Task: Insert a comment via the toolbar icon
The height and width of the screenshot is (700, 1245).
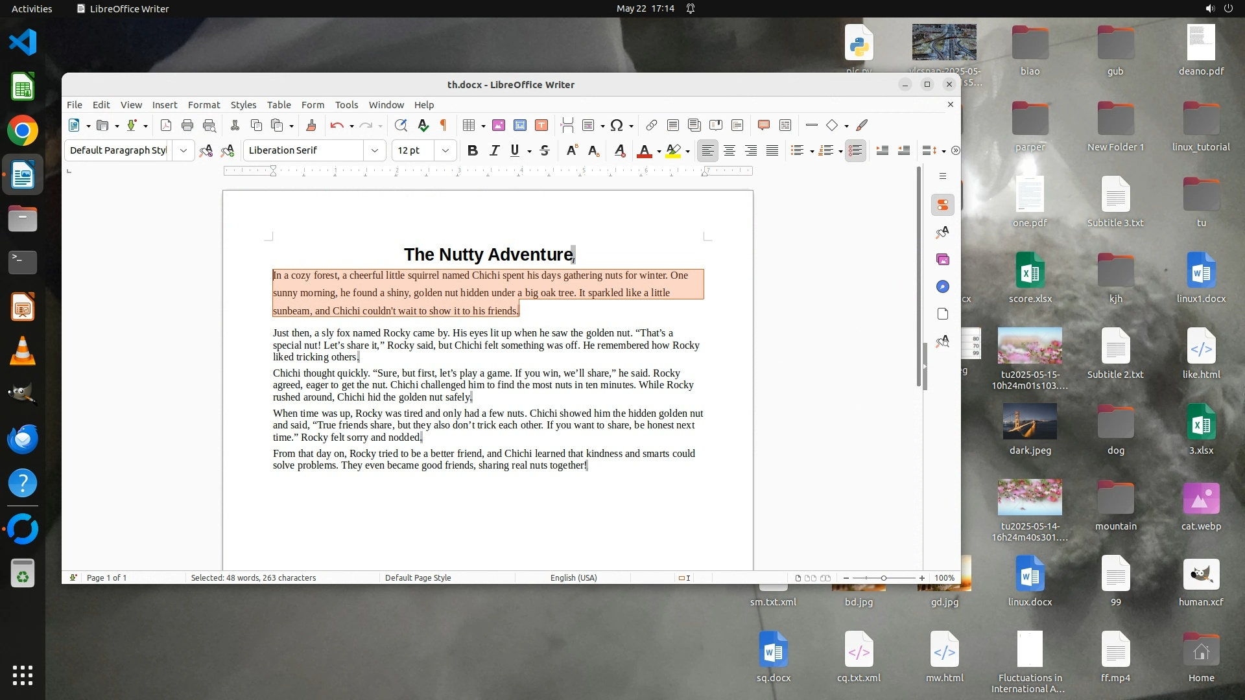Action: [x=763, y=126]
